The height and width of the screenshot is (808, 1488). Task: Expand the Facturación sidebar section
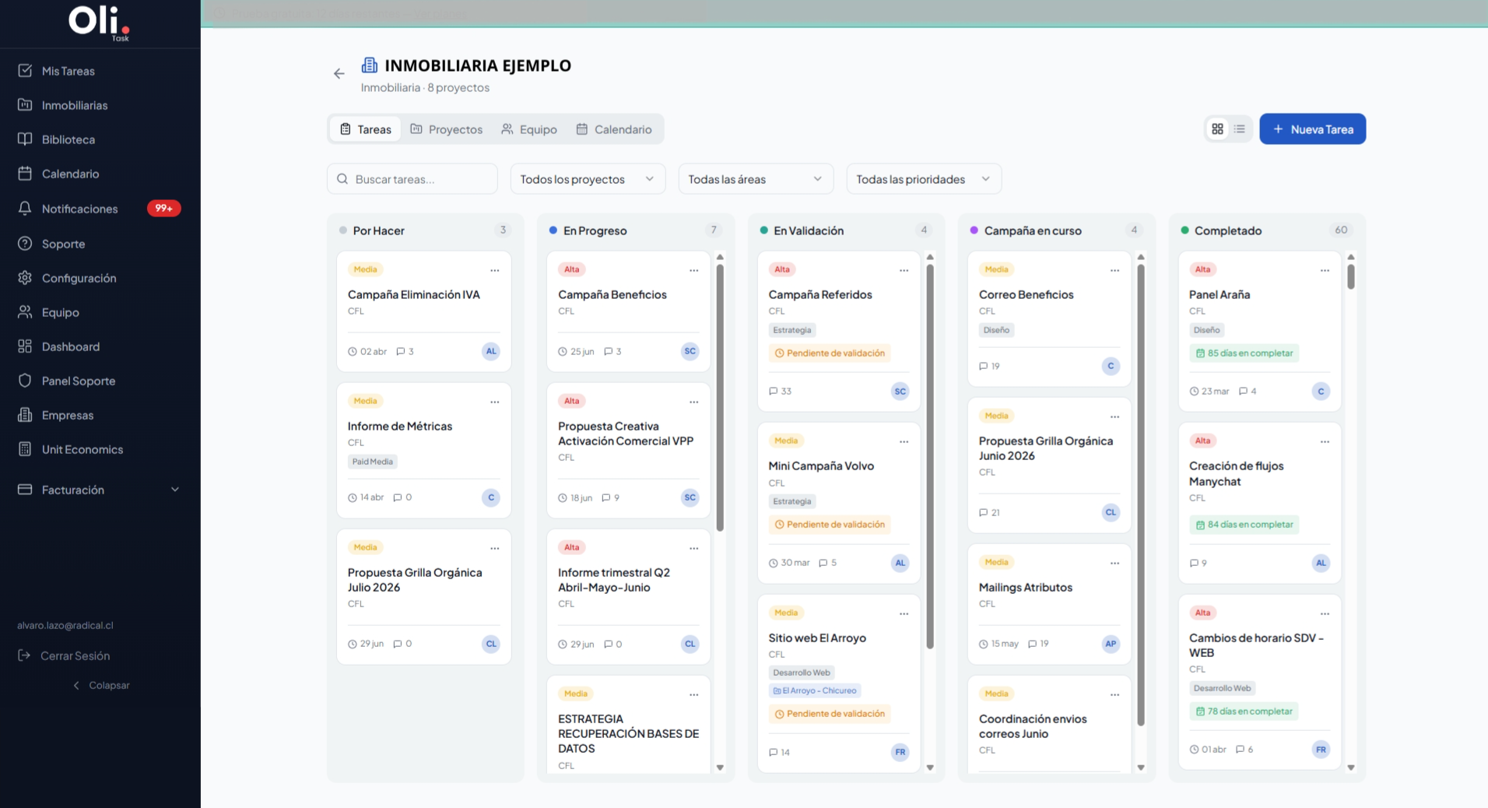pos(100,490)
